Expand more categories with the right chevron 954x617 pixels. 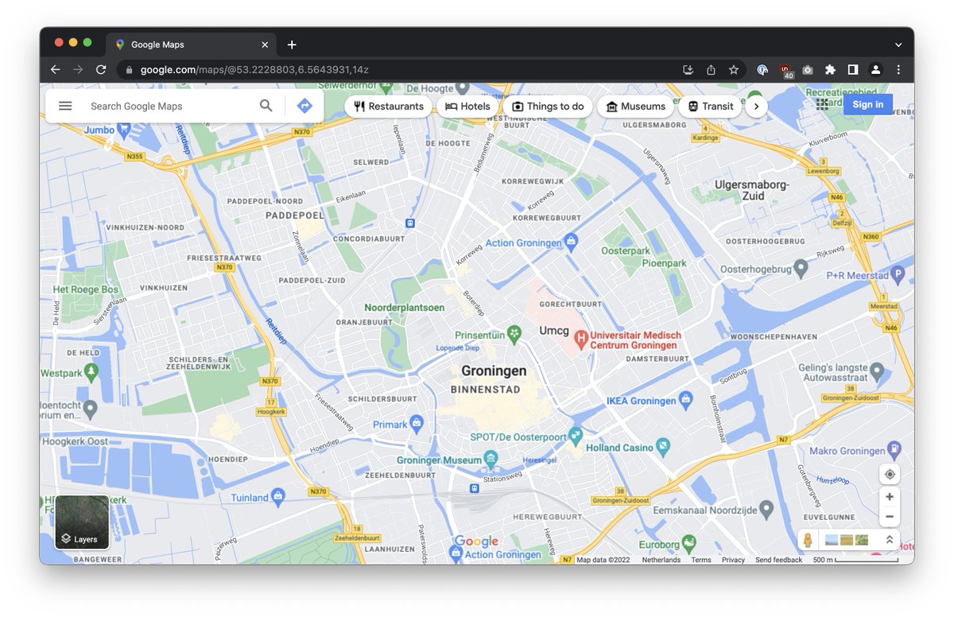(x=756, y=106)
